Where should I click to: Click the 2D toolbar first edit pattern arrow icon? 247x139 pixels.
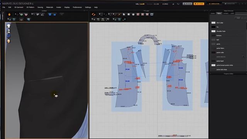[100, 14]
